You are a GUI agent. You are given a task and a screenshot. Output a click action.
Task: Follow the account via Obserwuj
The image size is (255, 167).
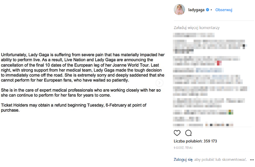[224, 10]
